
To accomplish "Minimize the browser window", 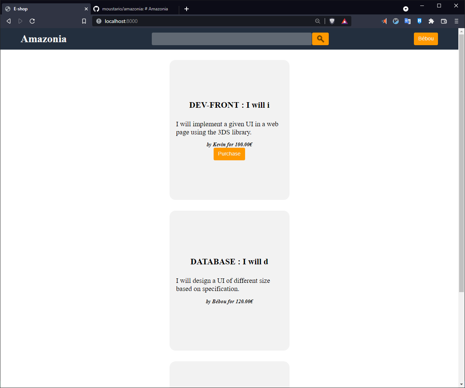I will (x=422, y=6).
